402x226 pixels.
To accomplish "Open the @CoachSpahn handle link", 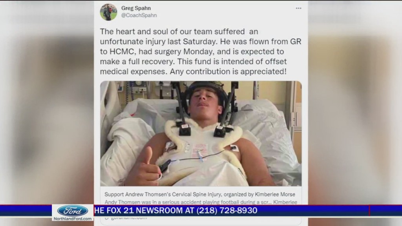I will point(139,15).
